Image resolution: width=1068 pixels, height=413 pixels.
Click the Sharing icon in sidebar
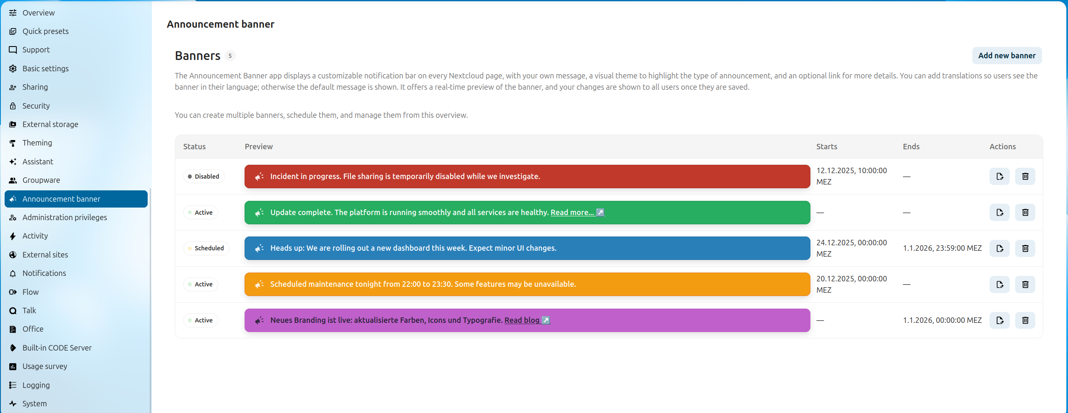[13, 87]
